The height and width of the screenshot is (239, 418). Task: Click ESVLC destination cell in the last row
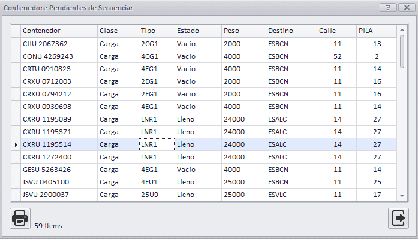tap(291, 195)
